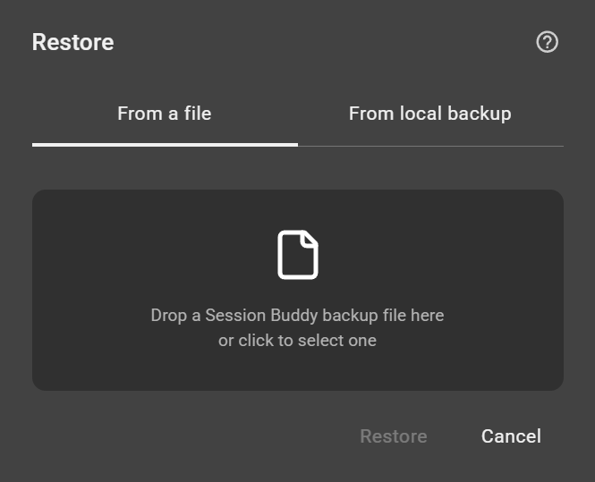Open help via the question mark icon
The width and height of the screenshot is (595, 482).
[547, 42]
